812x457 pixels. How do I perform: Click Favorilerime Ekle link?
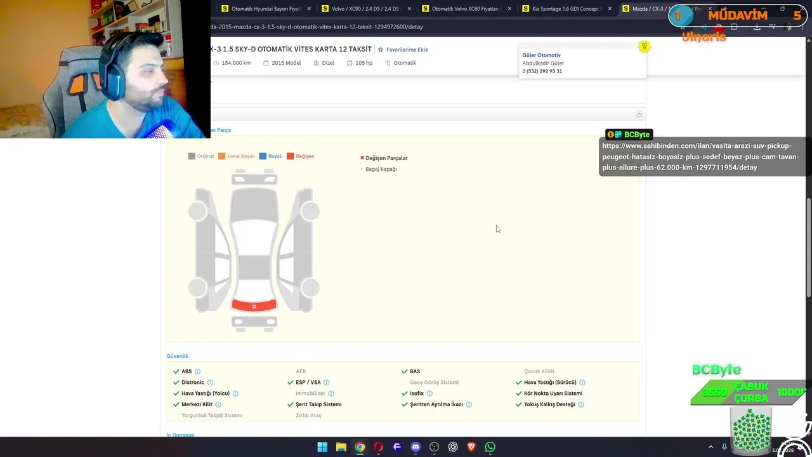click(x=407, y=50)
